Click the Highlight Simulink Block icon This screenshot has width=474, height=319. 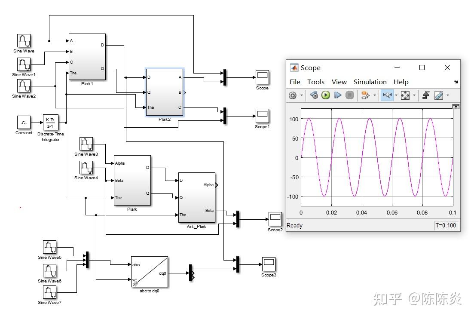(x=365, y=95)
